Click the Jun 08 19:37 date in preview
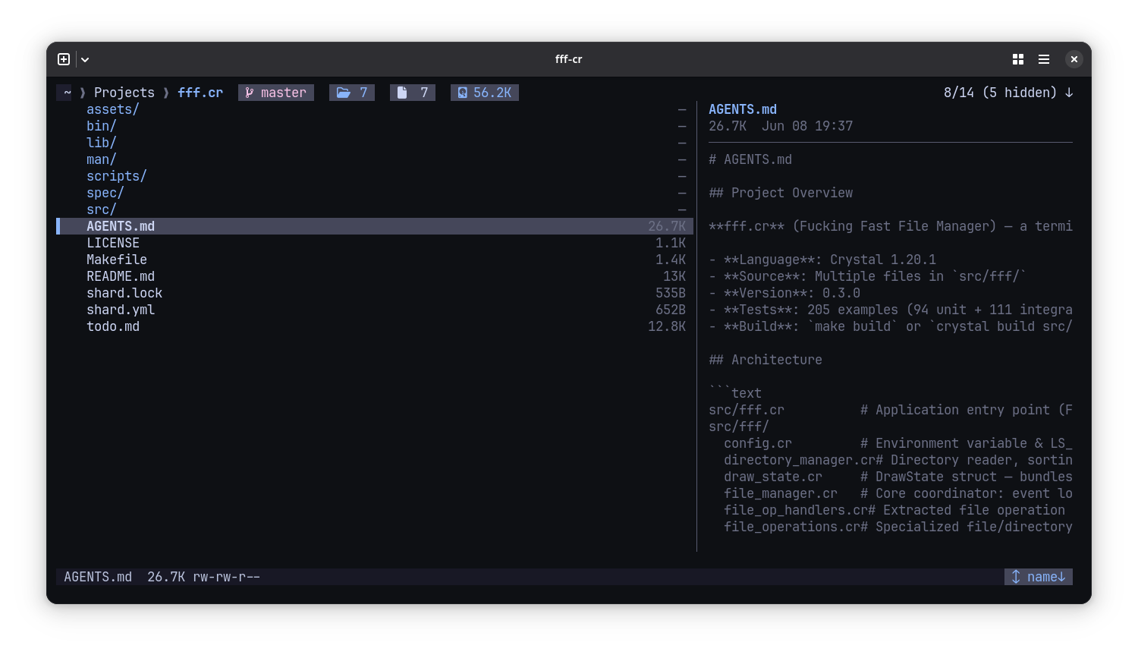Image resolution: width=1138 pixels, height=655 pixels. coord(807,126)
